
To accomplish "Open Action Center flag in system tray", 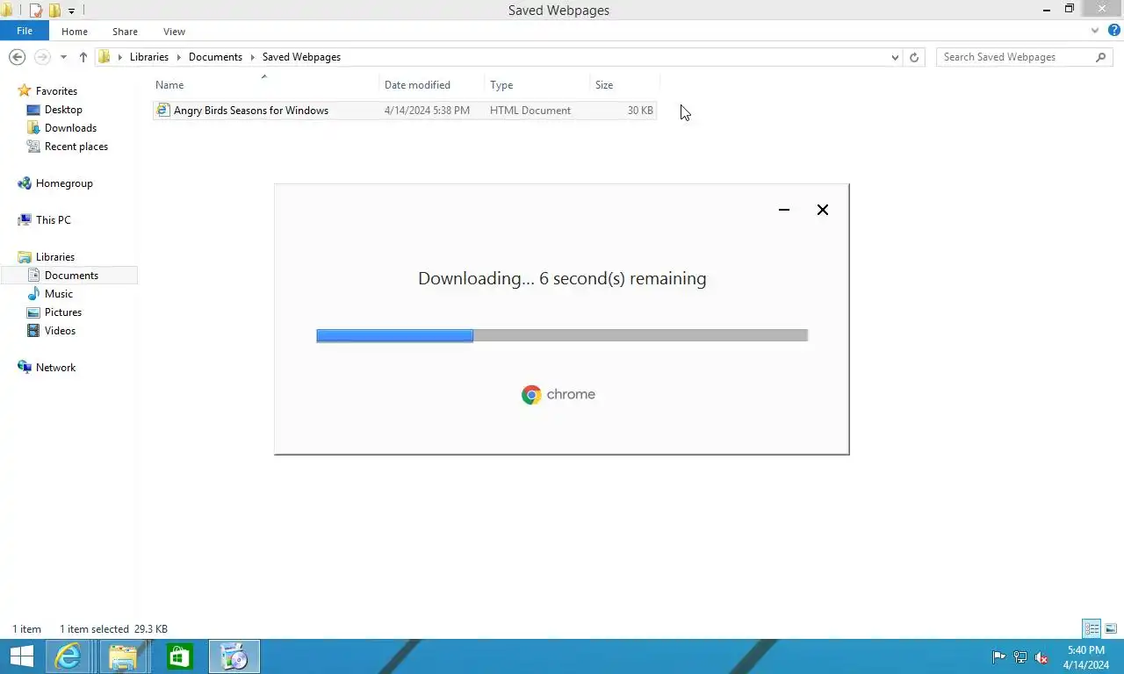I will 999,656.
